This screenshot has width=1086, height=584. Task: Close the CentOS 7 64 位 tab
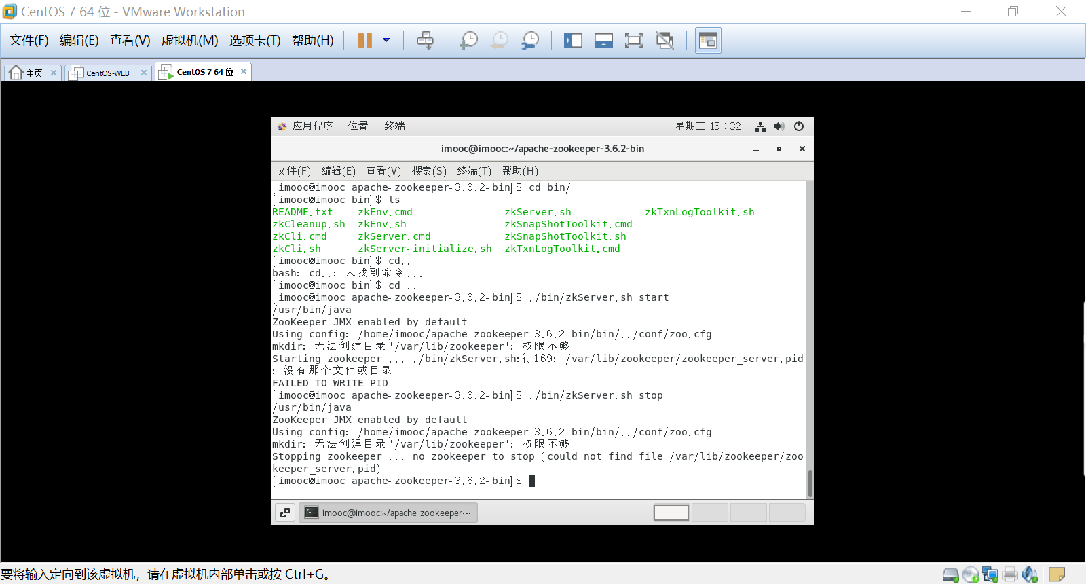[244, 71]
